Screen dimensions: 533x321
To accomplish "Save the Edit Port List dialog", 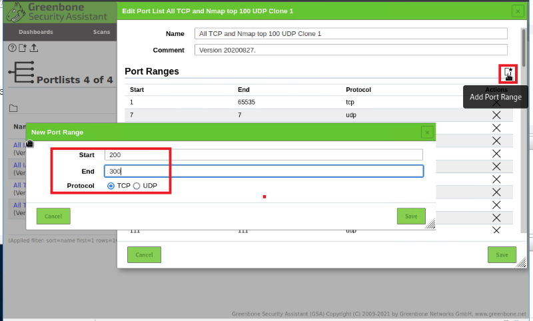I will 502,254.
